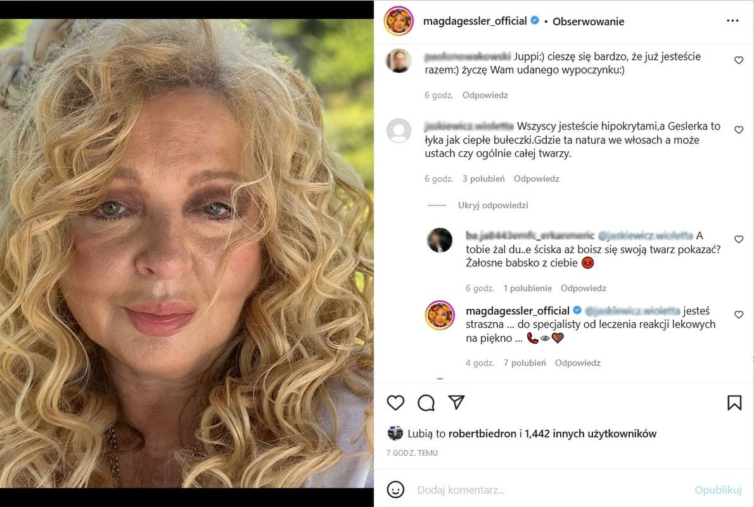Click the magdagessler_official avatar beside her reply
The height and width of the screenshot is (507, 754).
[440, 315]
